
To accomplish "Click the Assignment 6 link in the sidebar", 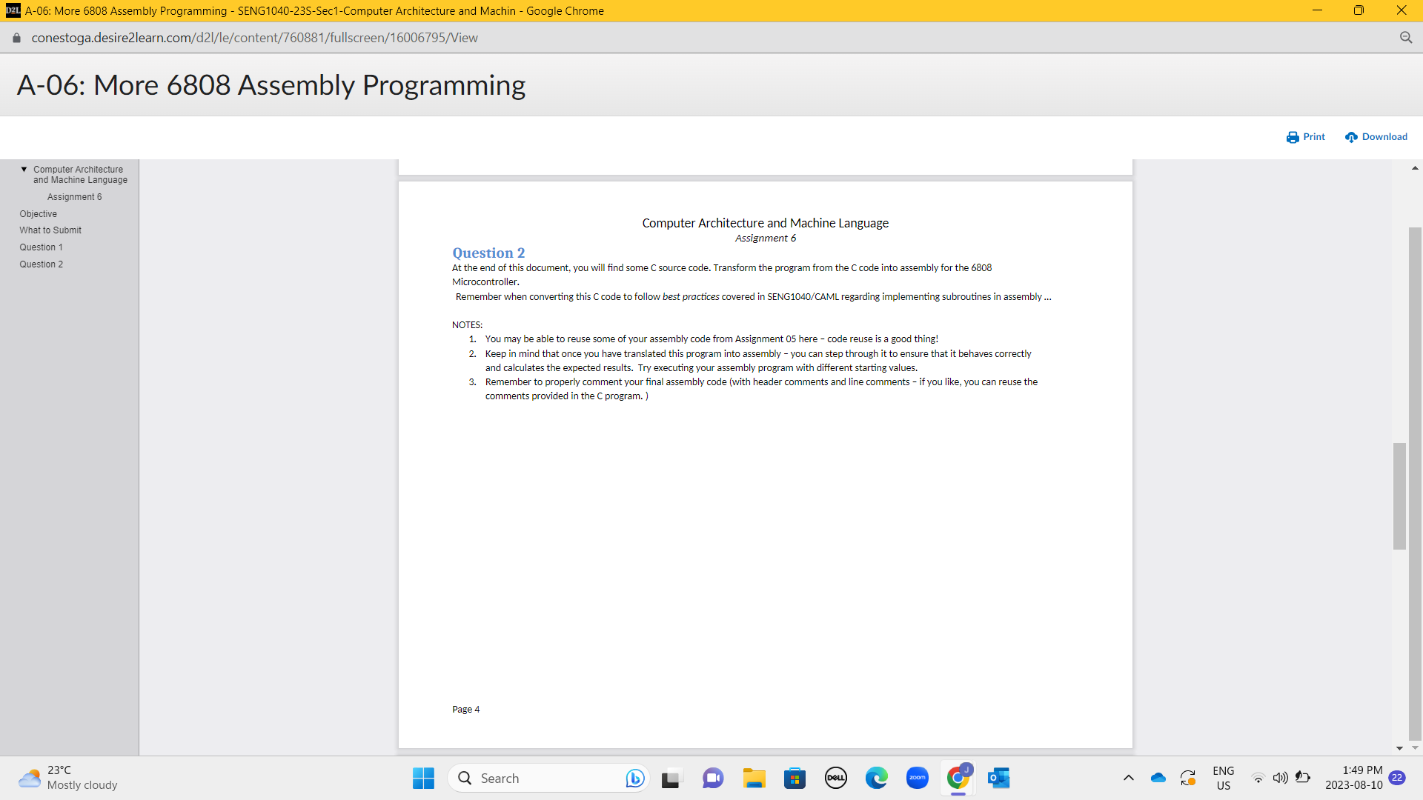I will (74, 196).
